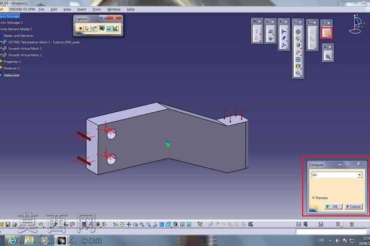Select the Pressure load icon in Loads toolbar
This screenshot has height=246, width=370.
[298, 32]
